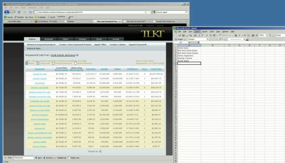Open the Insert menu in Excel
The image size is (285, 163).
tap(198, 31)
